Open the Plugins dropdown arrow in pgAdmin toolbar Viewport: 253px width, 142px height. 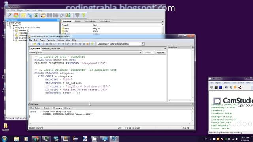click(x=72, y=15)
